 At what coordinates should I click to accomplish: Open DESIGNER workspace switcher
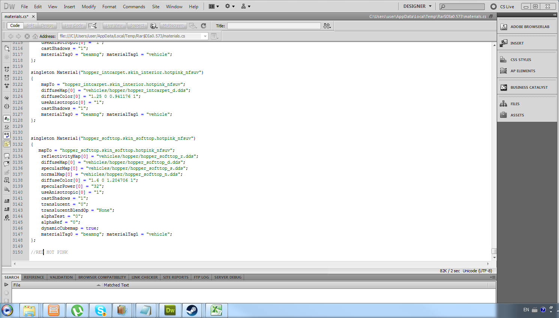417,6
